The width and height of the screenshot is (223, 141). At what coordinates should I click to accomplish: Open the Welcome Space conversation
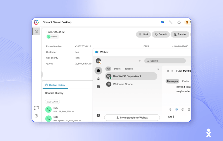point(131,84)
